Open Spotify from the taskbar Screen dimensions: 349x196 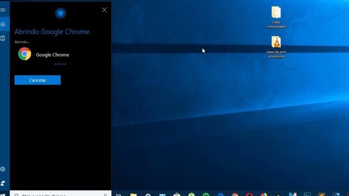click(x=206, y=195)
